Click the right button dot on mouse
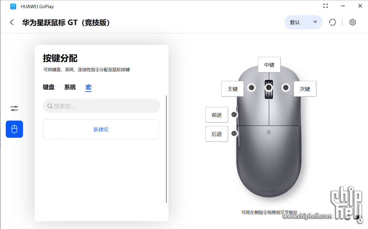This screenshot has height=229, width=368. pos(286,88)
